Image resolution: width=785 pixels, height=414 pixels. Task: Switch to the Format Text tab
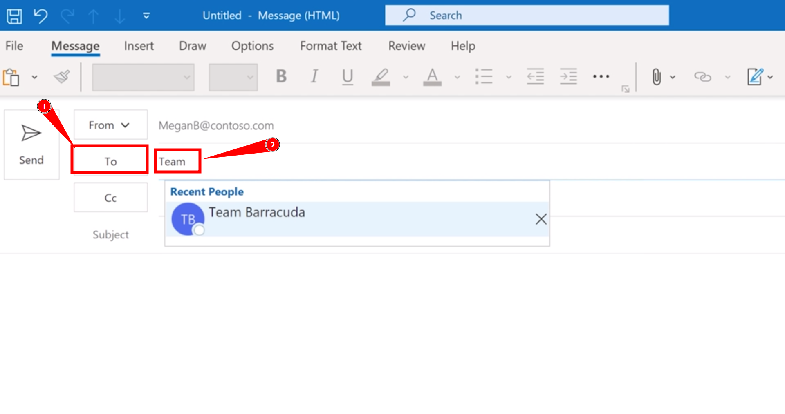pos(330,46)
